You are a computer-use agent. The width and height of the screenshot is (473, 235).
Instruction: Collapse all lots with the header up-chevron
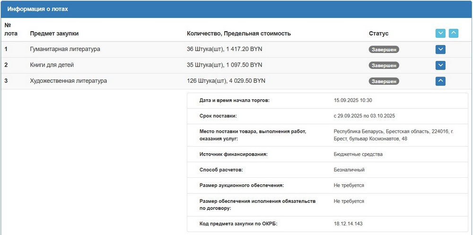453,33
